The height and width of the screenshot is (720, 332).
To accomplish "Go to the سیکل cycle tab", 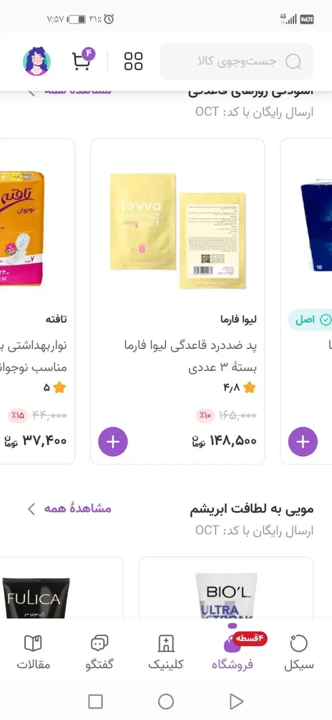I will point(299,651).
